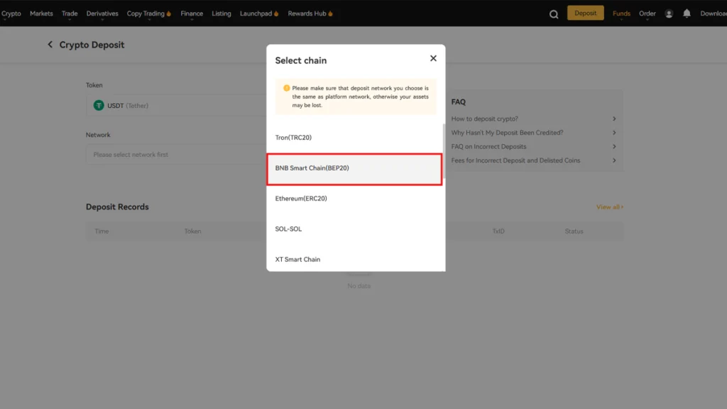Open the Rewards Hub menu item
Viewport: 727px width, 409px height.
pos(307,13)
